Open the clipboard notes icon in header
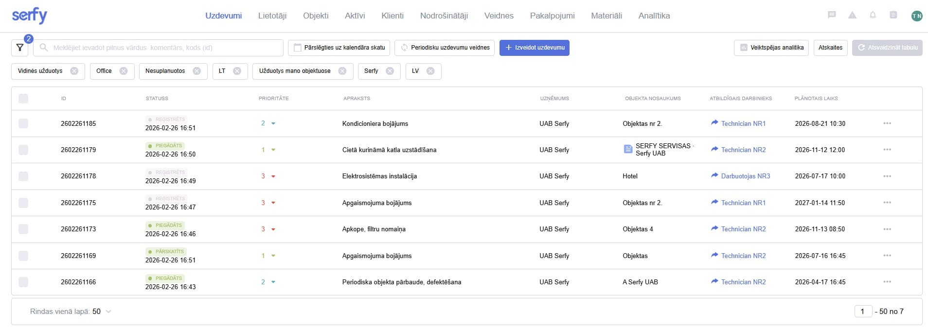This screenshot has width=928, height=329. tap(893, 15)
